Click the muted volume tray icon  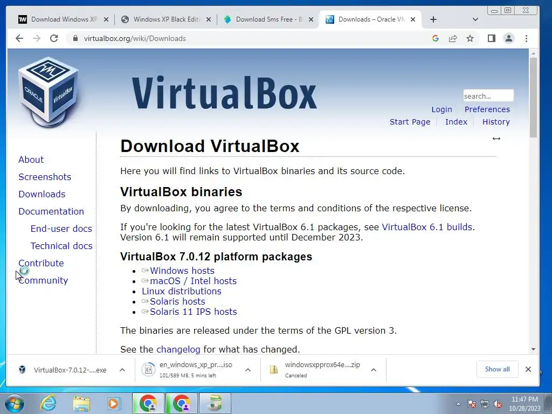(498, 404)
